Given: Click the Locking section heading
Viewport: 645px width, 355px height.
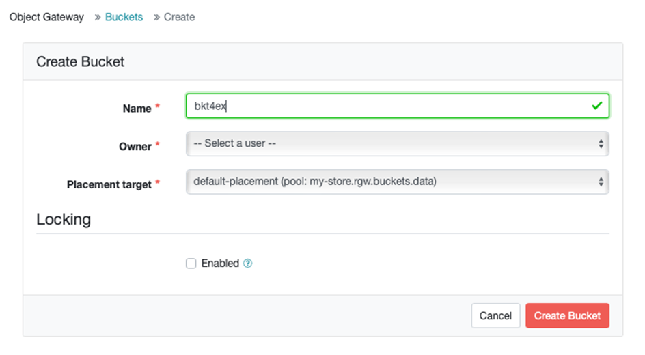Looking at the screenshot, I should coord(64,219).
